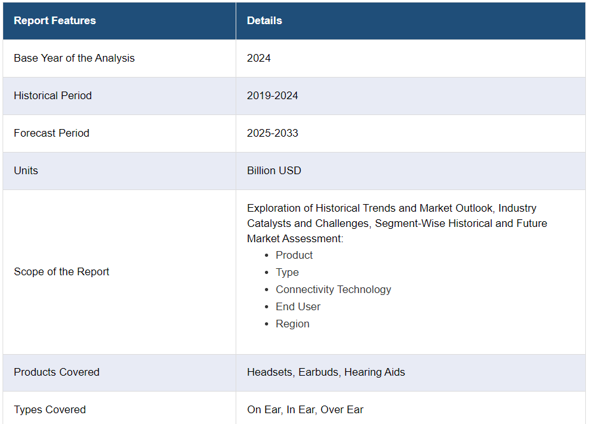Select the Scope of the Report label

pyautogui.click(x=62, y=271)
